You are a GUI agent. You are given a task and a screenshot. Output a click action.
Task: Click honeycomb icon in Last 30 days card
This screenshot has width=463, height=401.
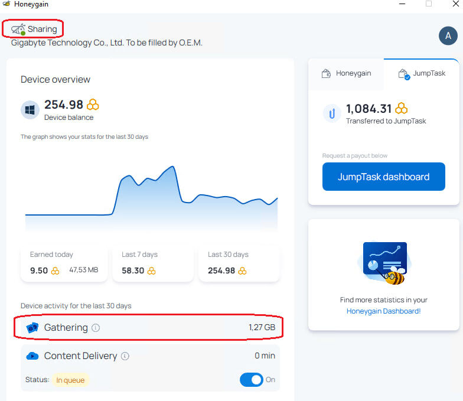pos(242,270)
